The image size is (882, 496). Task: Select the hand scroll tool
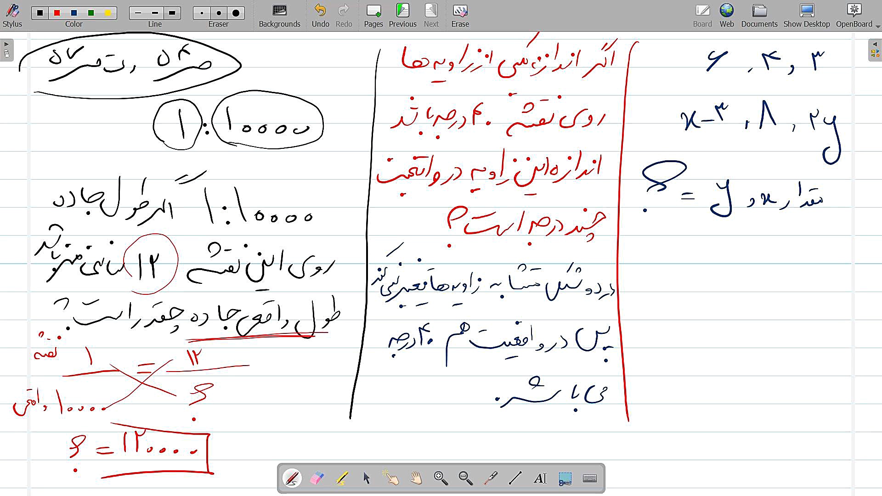(x=416, y=479)
